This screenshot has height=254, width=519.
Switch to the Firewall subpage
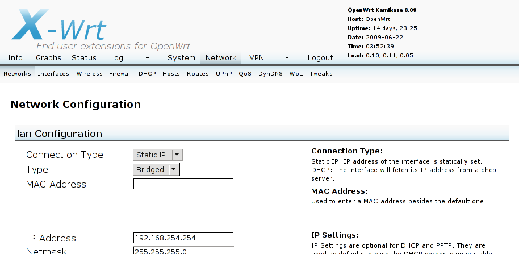pos(120,74)
